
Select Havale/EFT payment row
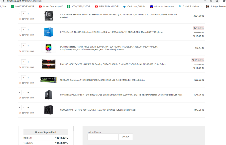pos(45,138)
